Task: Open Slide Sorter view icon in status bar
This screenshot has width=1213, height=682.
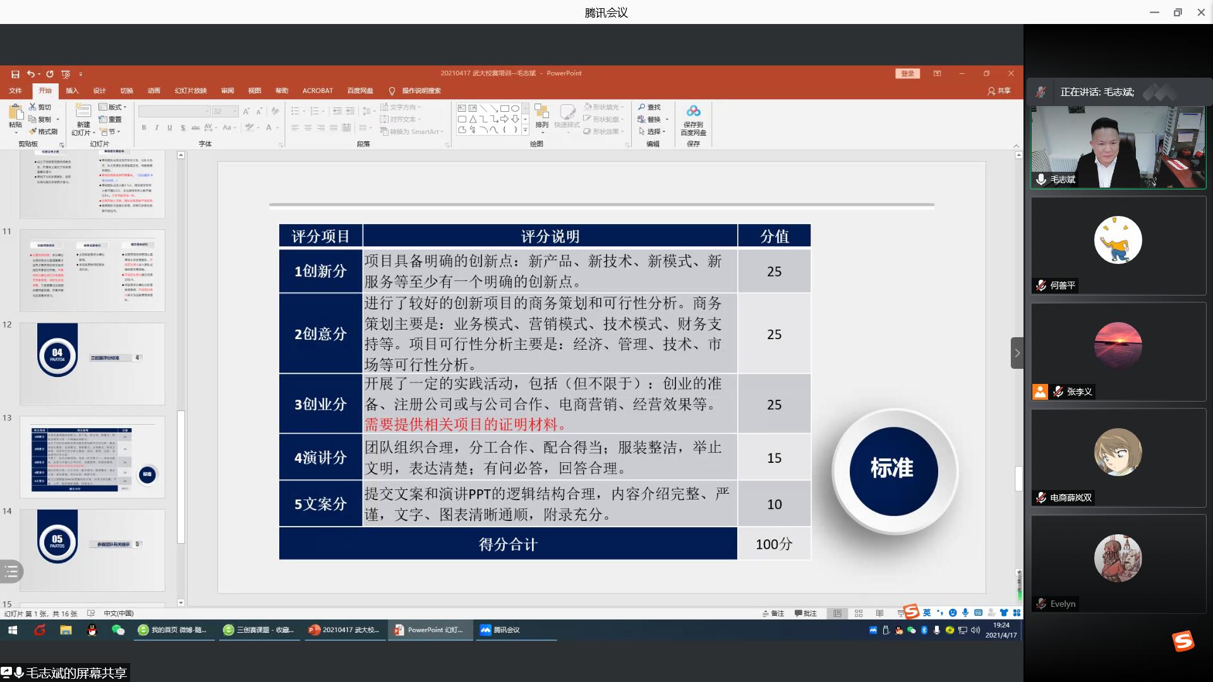Action: (859, 613)
